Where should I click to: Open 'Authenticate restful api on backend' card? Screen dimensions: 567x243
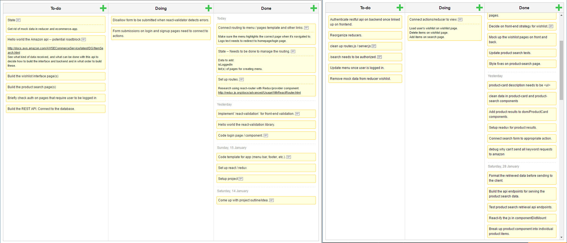pyautogui.click(x=365, y=22)
